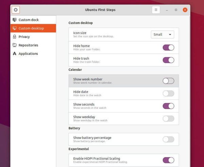Click 'Show seconds in the watch' description
Screen dimensions: 204x167
[90, 108]
